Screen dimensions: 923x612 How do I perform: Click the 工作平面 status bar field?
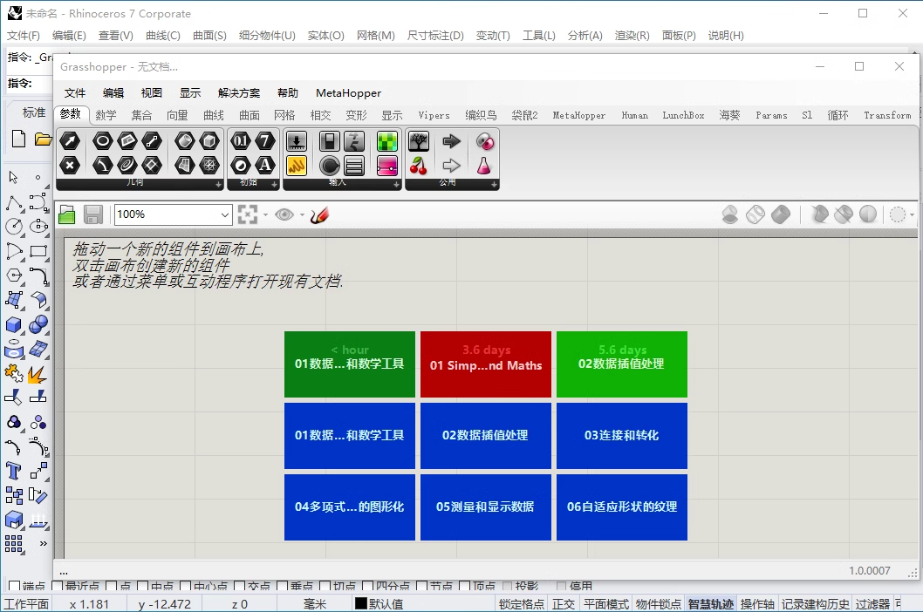point(26,604)
